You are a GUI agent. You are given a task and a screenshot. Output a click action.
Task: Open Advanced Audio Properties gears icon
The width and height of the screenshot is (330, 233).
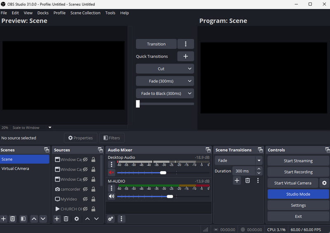(111, 219)
